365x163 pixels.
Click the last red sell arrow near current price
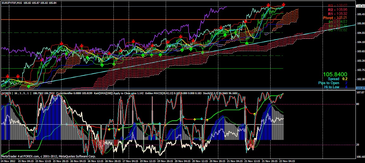point(284,4)
